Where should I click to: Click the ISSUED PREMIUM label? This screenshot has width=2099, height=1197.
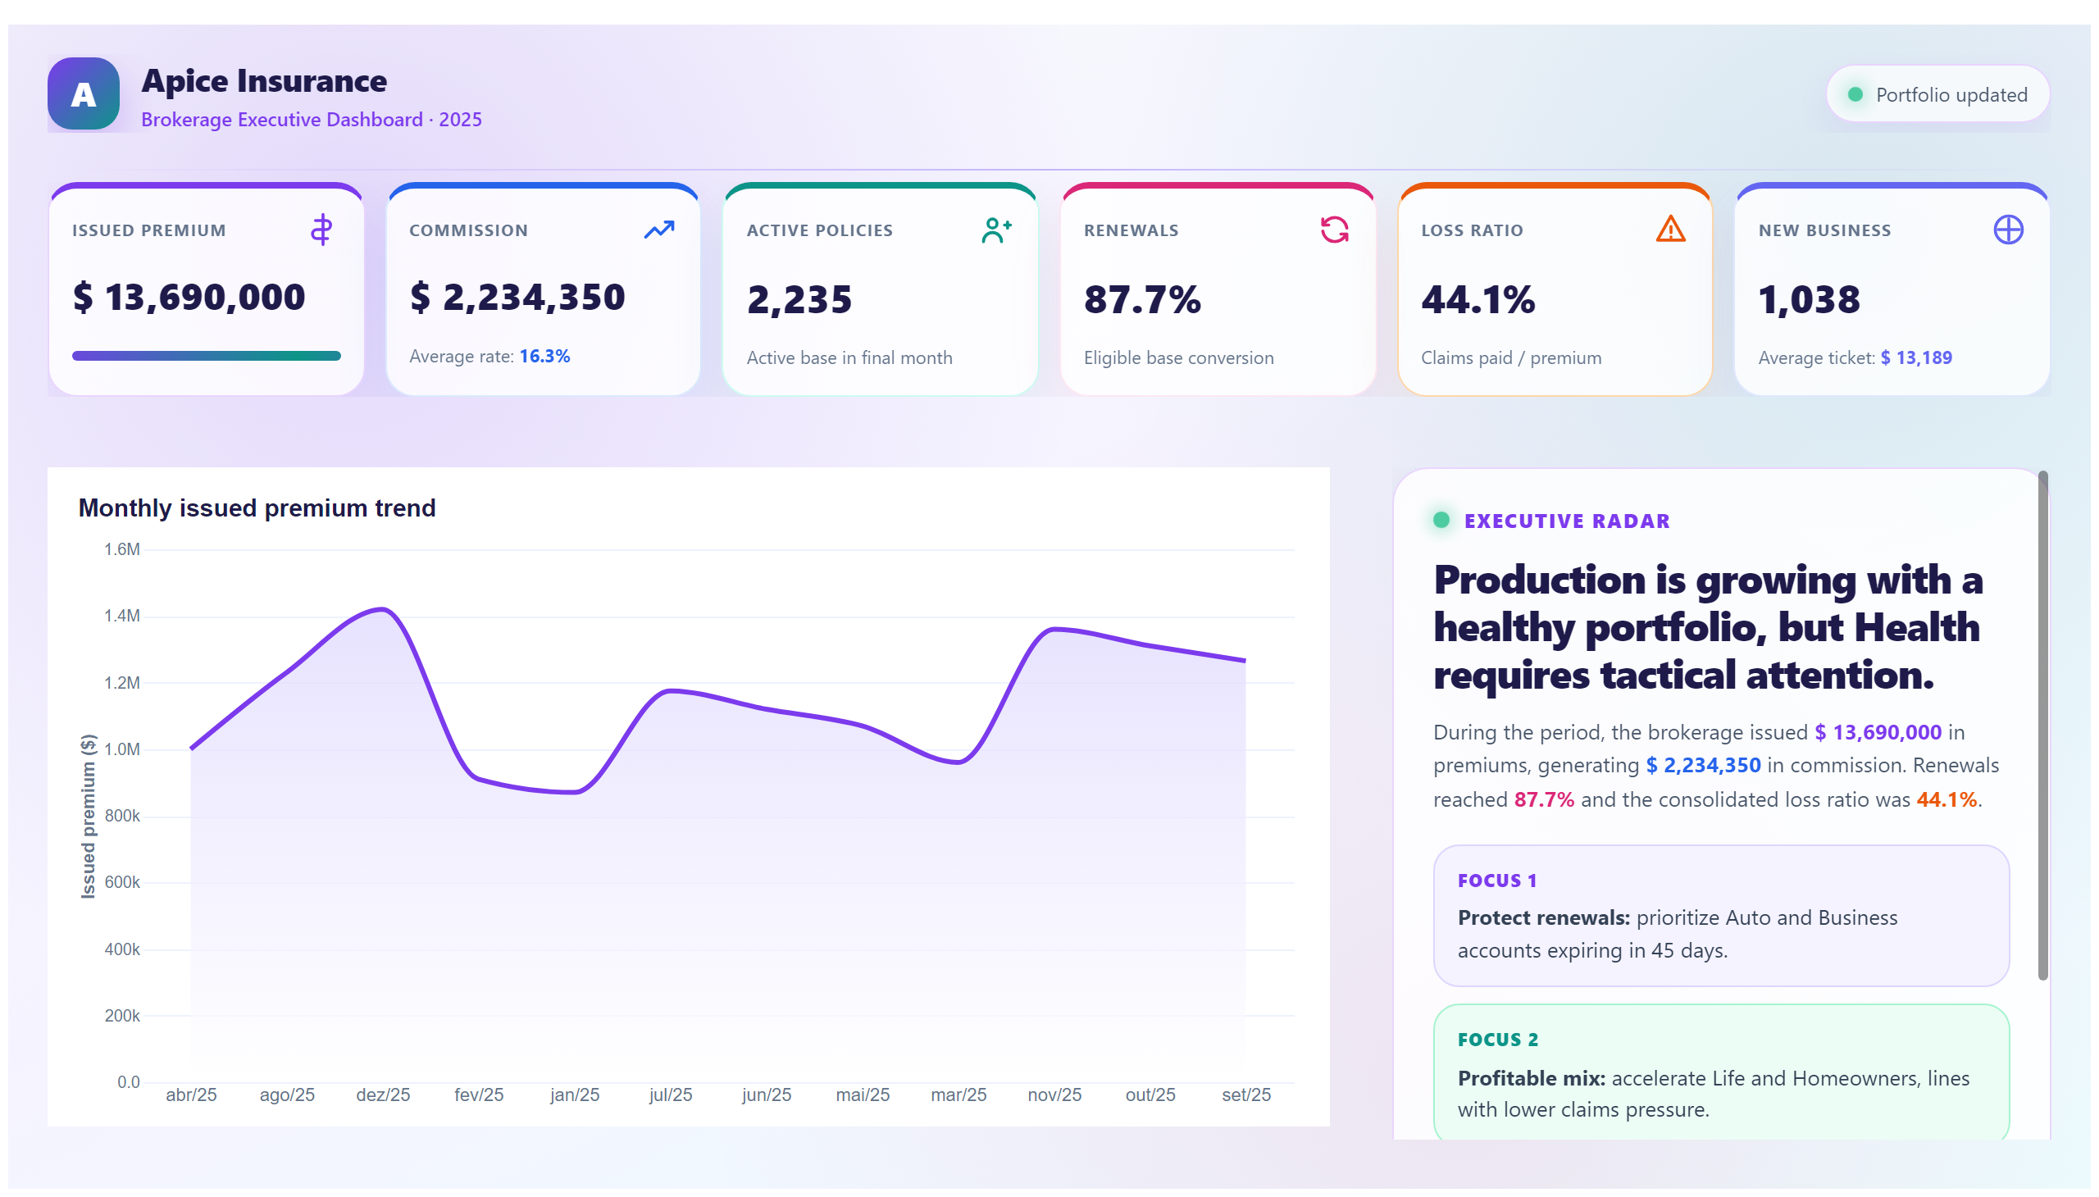point(148,230)
